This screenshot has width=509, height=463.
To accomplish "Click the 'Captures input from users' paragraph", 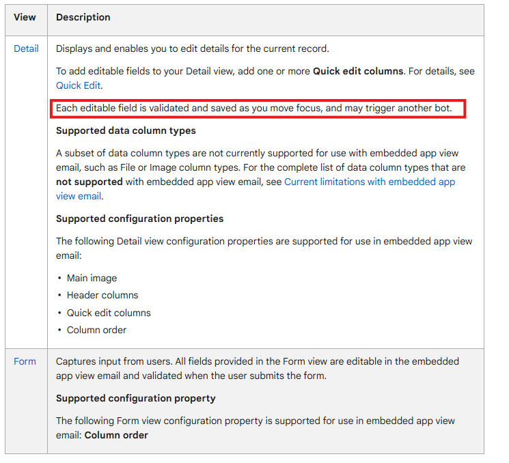I will coord(258,369).
